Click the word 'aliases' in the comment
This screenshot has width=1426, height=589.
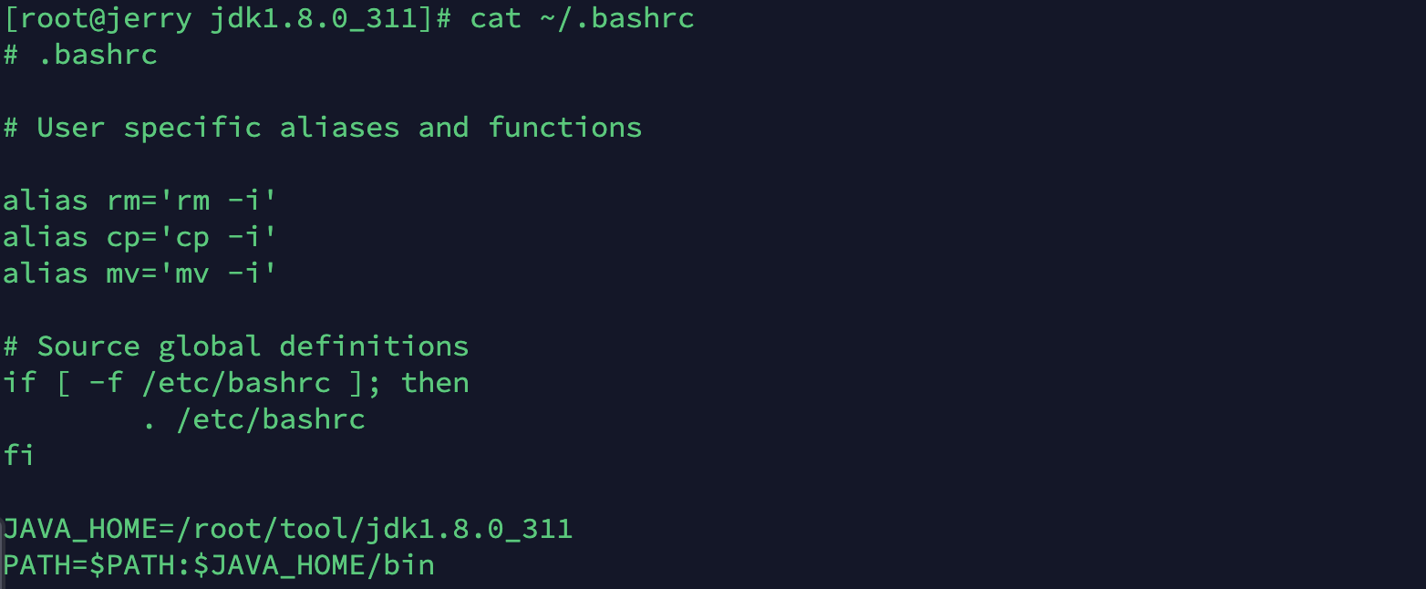(x=339, y=128)
